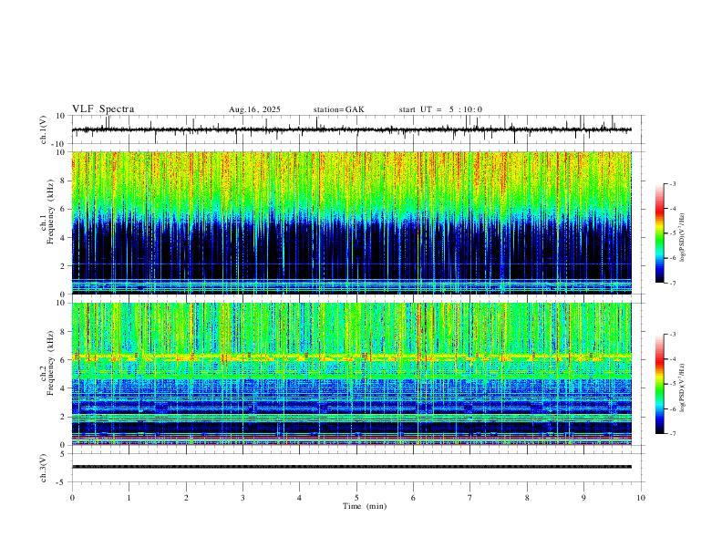Click the "station=GAK" header text
722x558 pixels.
pyautogui.click(x=339, y=109)
